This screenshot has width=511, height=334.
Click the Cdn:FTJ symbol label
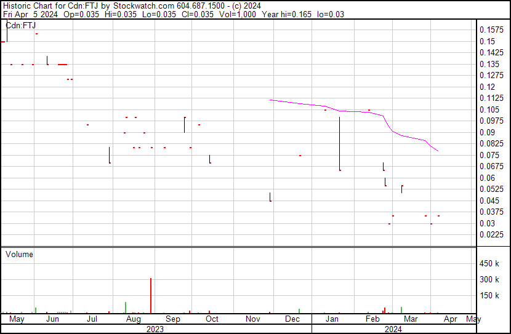click(x=21, y=25)
